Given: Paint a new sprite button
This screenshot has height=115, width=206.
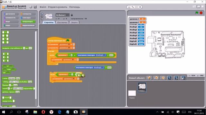Looking at the screenshot, I should click(149, 78).
